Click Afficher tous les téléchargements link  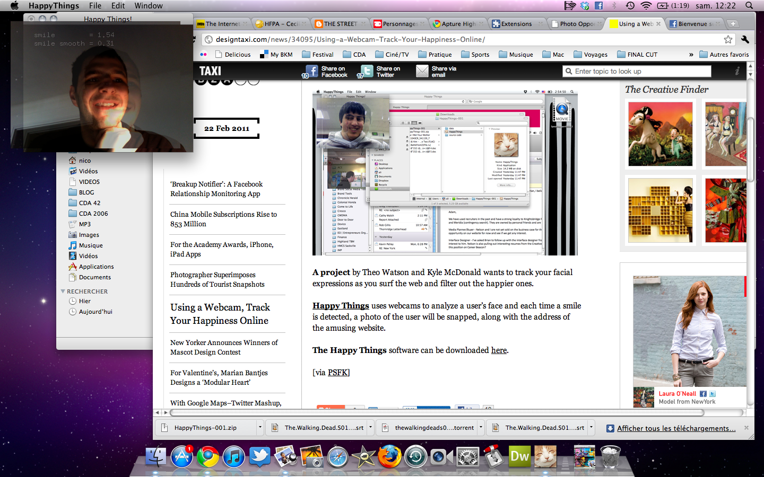coord(676,428)
